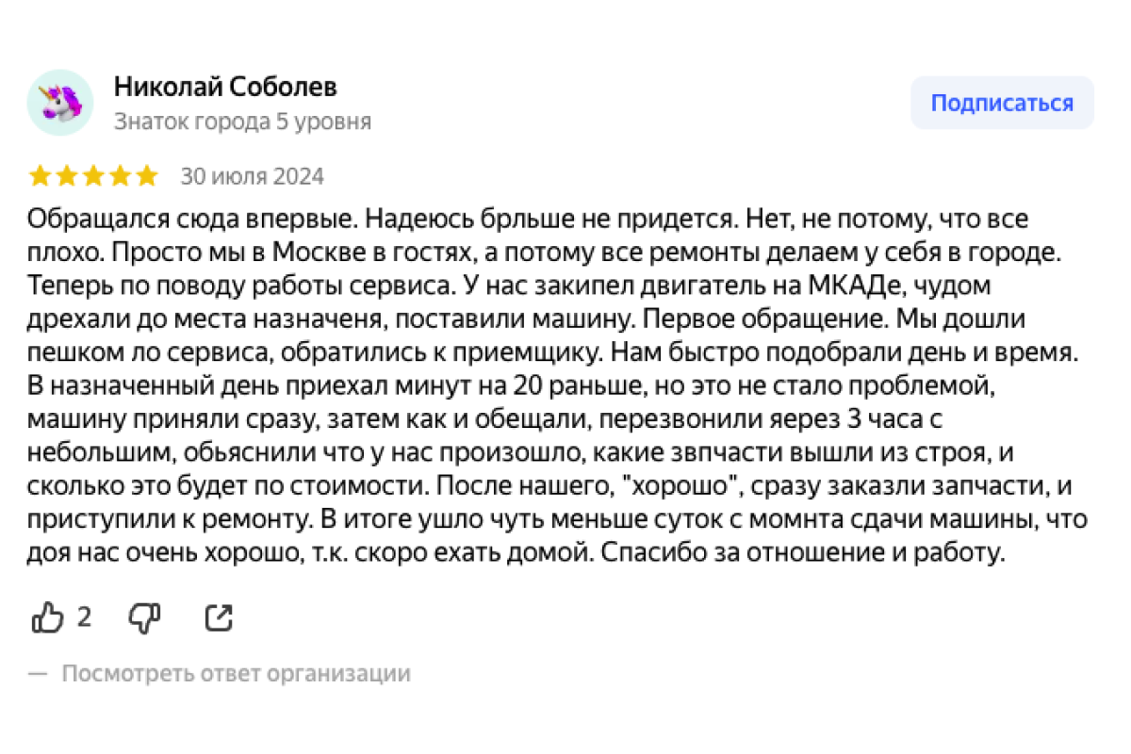Click the dash before Посмотреть ответ организации

tap(38, 674)
